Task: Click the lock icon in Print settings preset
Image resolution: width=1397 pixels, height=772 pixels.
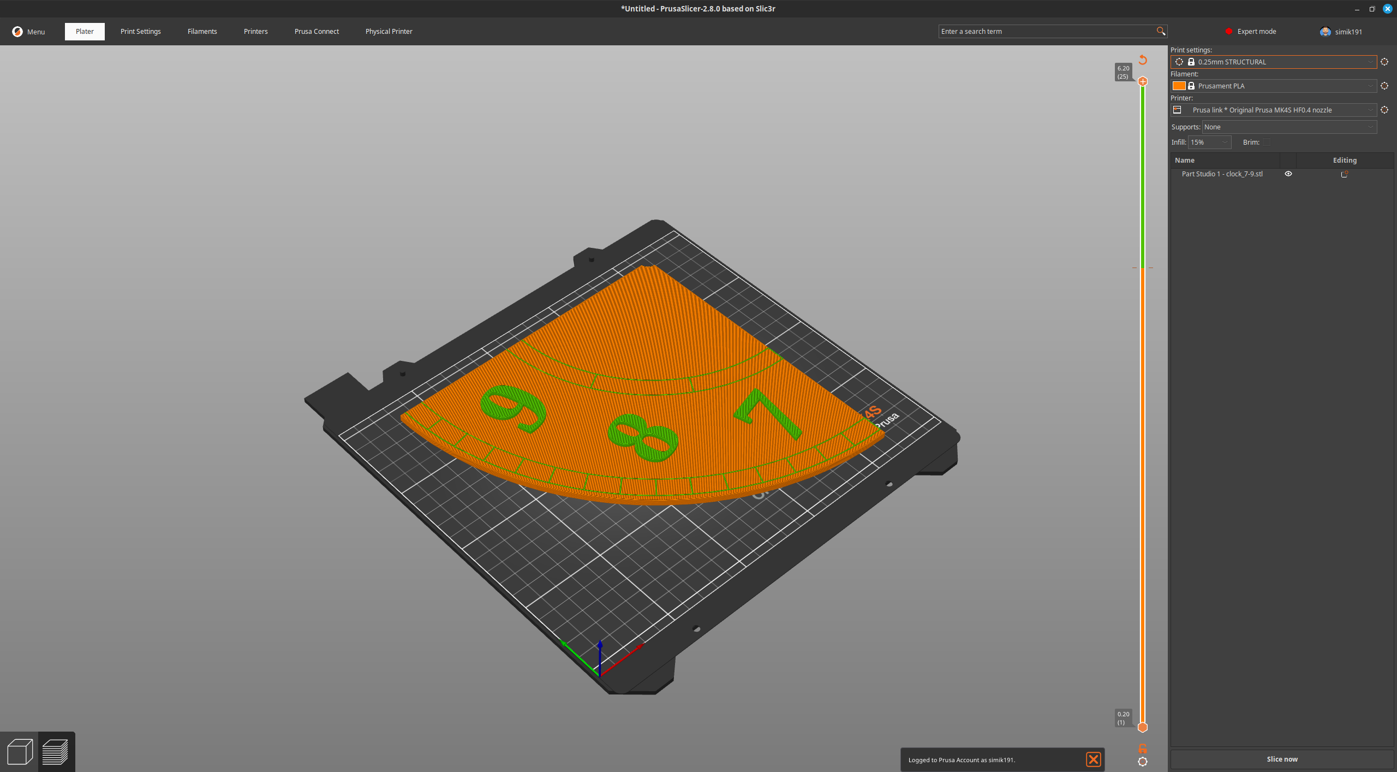Action: [1191, 62]
